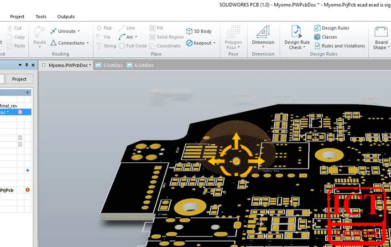This screenshot has height=247, width=391.
Task: Click the Keepout tool icon
Action: click(x=189, y=43)
